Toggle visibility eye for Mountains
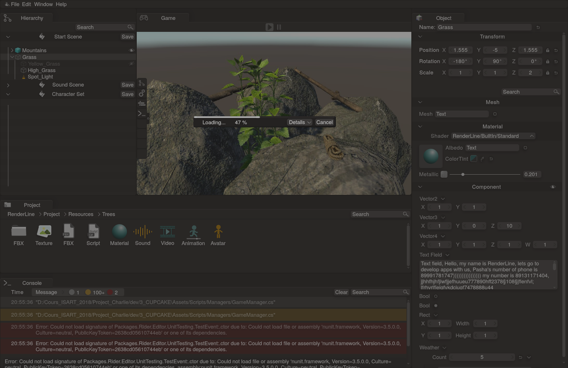Viewport: 568px width, 368px height. click(131, 50)
